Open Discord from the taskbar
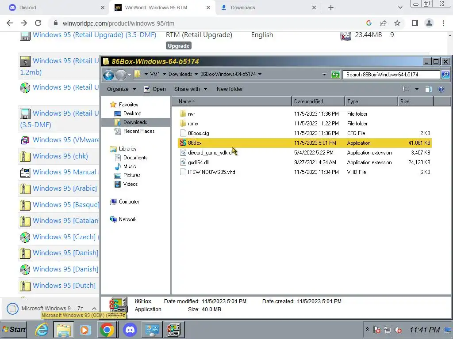Screen dimensions: 453x339 pos(130,329)
